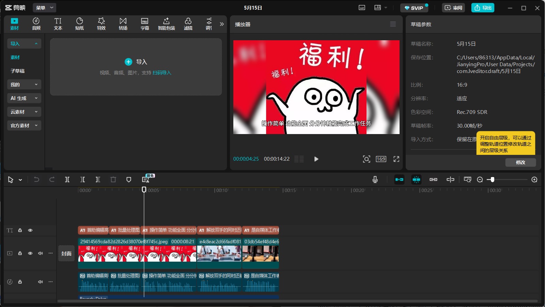The height and width of the screenshot is (307, 545).
Task: Hide the text track with eye icon
Action: point(30,230)
